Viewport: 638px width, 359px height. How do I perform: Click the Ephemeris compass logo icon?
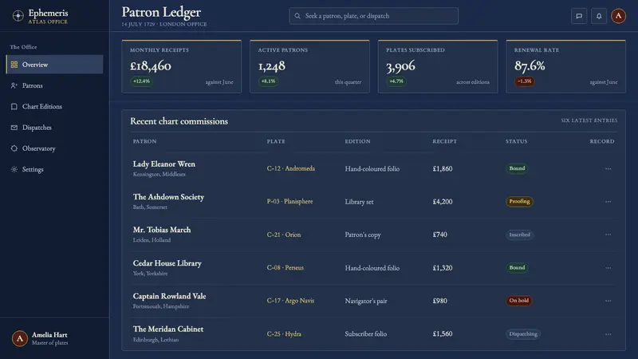[x=18, y=16]
